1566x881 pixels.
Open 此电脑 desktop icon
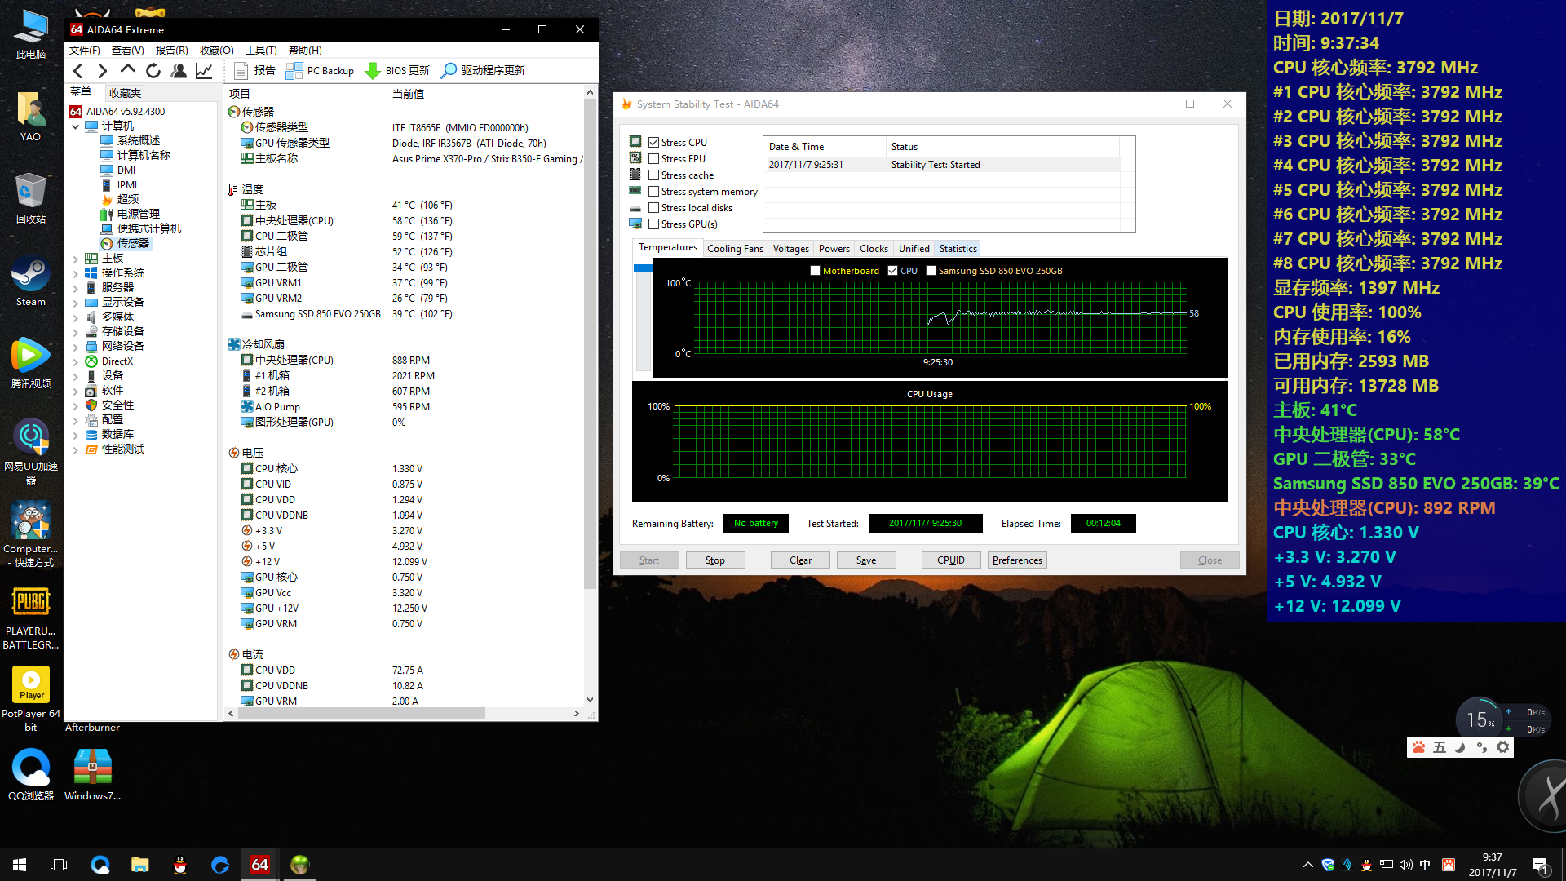(x=31, y=34)
